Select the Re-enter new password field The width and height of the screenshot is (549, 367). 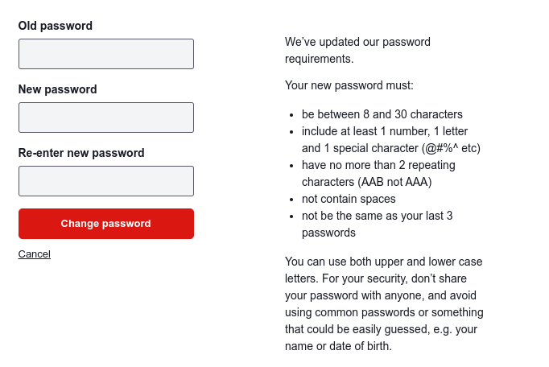[x=105, y=181]
